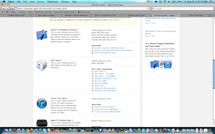Download iTunes 10.5 beta 6 (Windows 64)
Viewport: 215px width, 134px height.
coord(107,112)
